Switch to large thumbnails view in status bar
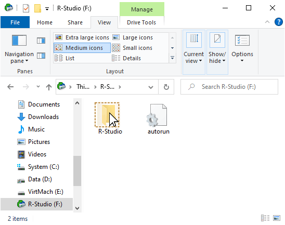 pyautogui.click(x=277, y=218)
